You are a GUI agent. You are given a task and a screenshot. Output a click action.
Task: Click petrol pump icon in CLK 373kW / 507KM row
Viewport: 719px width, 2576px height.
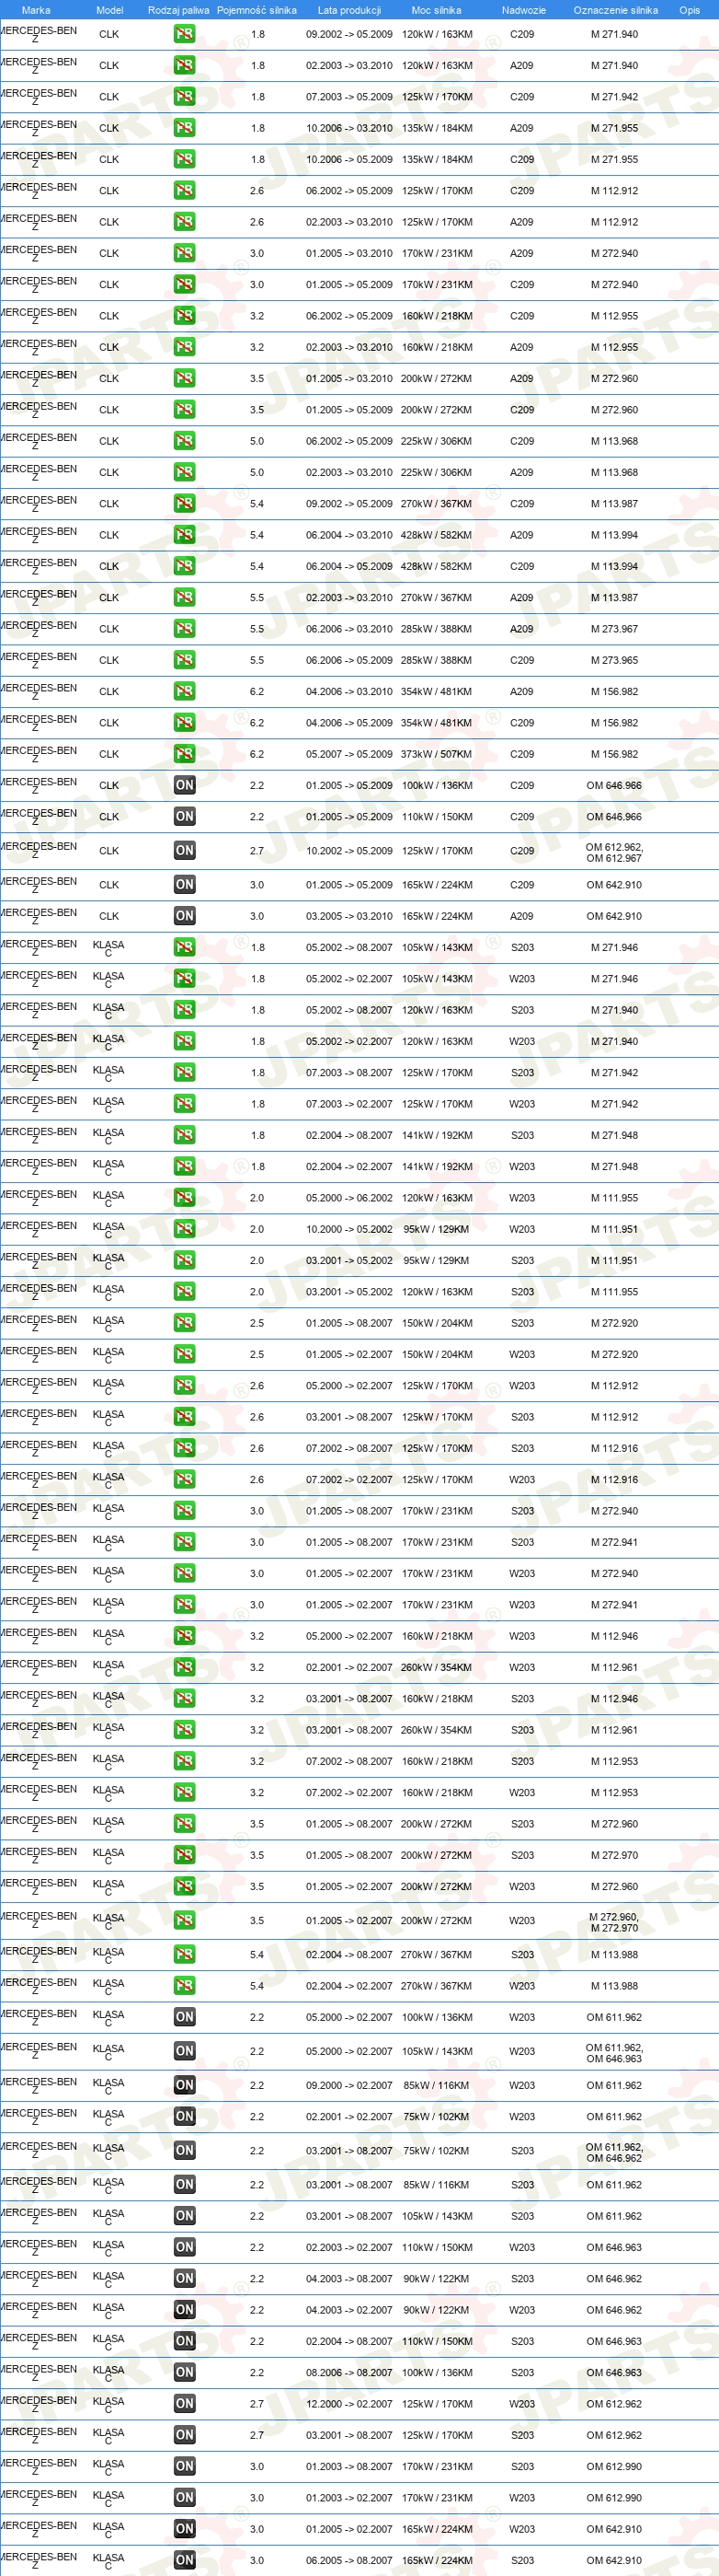(x=185, y=754)
